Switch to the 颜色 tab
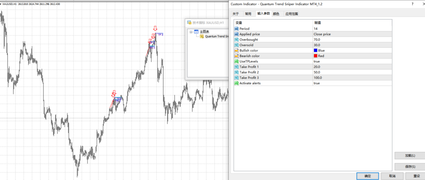 (x=276, y=14)
